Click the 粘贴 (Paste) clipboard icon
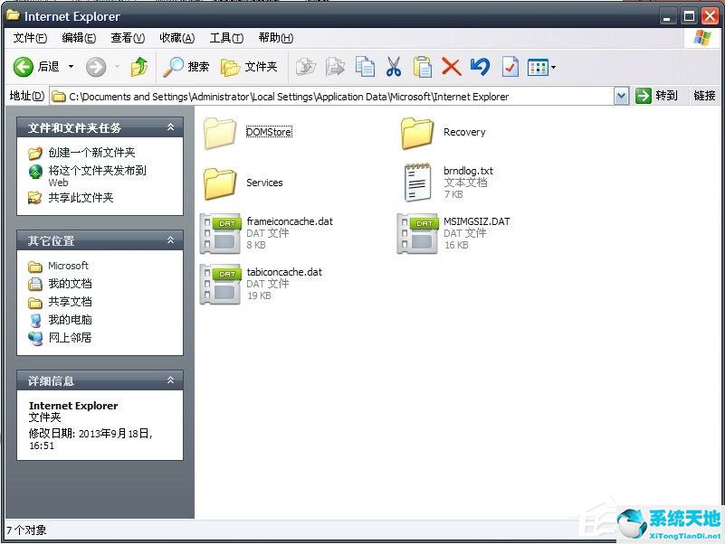Image resolution: width=725 pixels, height=544 pixels. tap(423, 66)
